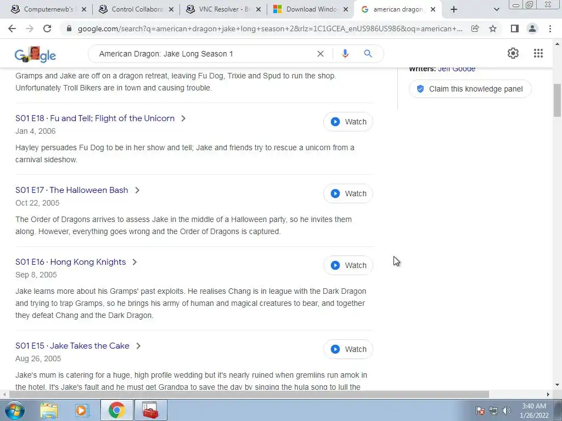Reload the current Google page
Viewport: 562px width, 421px height.
click(47, 29)
